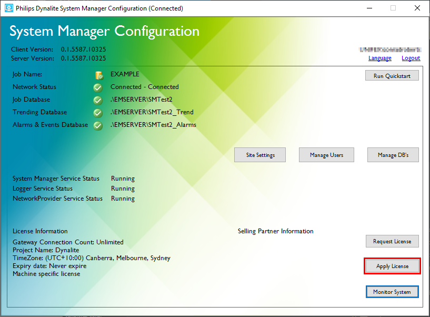Click the Trending Database green check icon
This screenshot has width=430, height=317.
coord(98,113)
